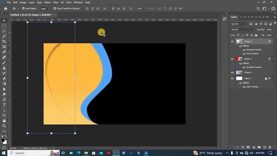Select the Dodge tool
This screenshot has height=156, width=277.
click(x=4, y=94)
